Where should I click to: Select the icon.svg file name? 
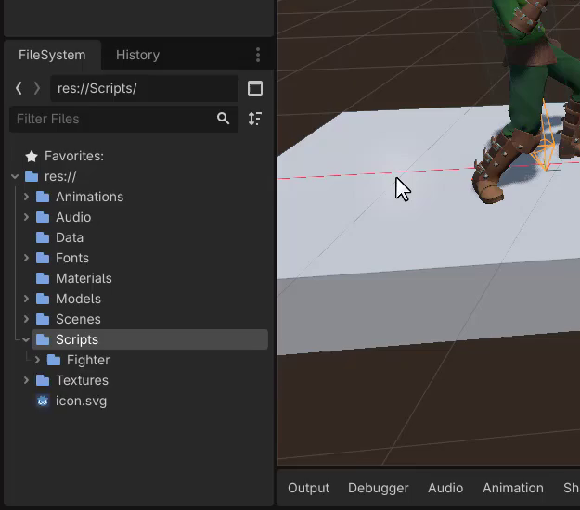81,401
